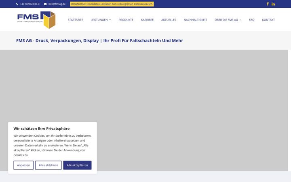The image size is (291, 182).
Task: Expand the Über die FMS AG chevron
Action: point(240,20)
